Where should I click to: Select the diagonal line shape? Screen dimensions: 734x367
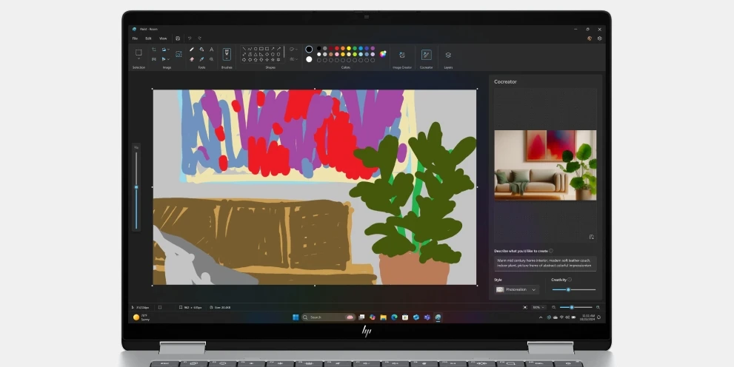click(x=244, y=49)
